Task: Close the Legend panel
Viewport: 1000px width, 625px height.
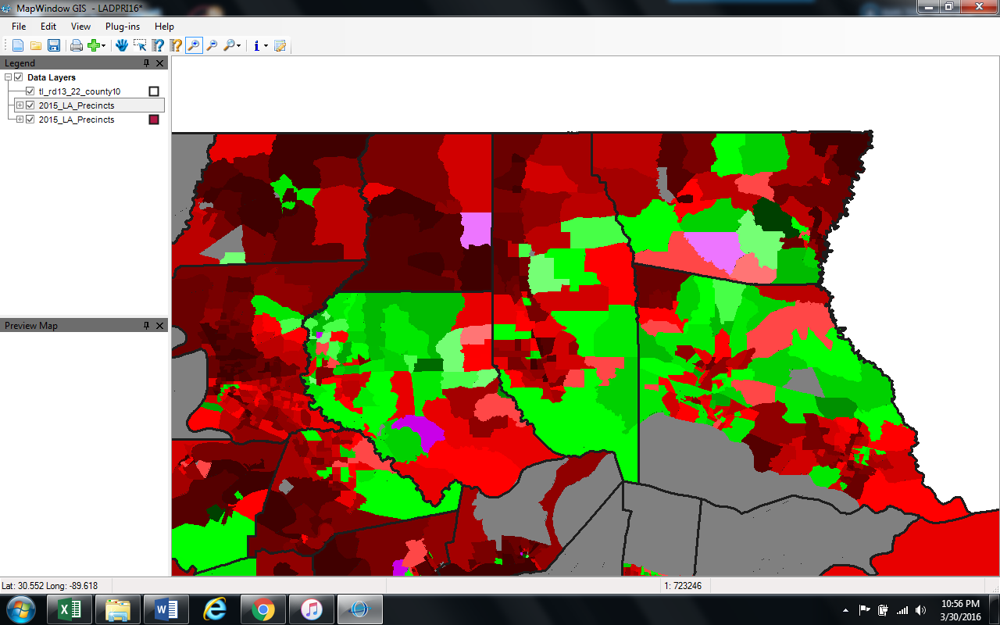Action: (160, 63)
